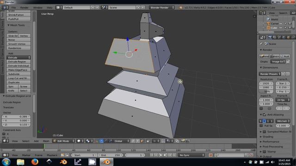The height and width of the screenshot is (166, 296).
Task: Click the Knife button
Action: click(x=12, y=91)
